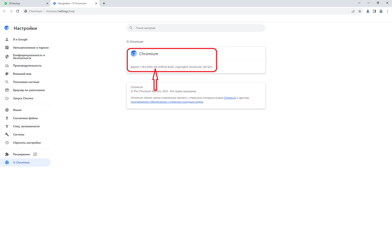This screenshot has width=392, height=237.
Task: Go back to previous page
Action: [x=4, y=11]
